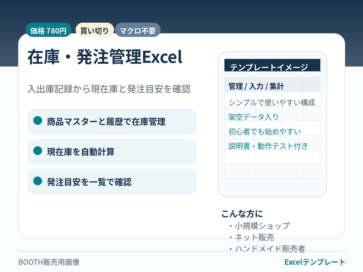Click the 初心者でも始めやすい link text

(264, 131)
